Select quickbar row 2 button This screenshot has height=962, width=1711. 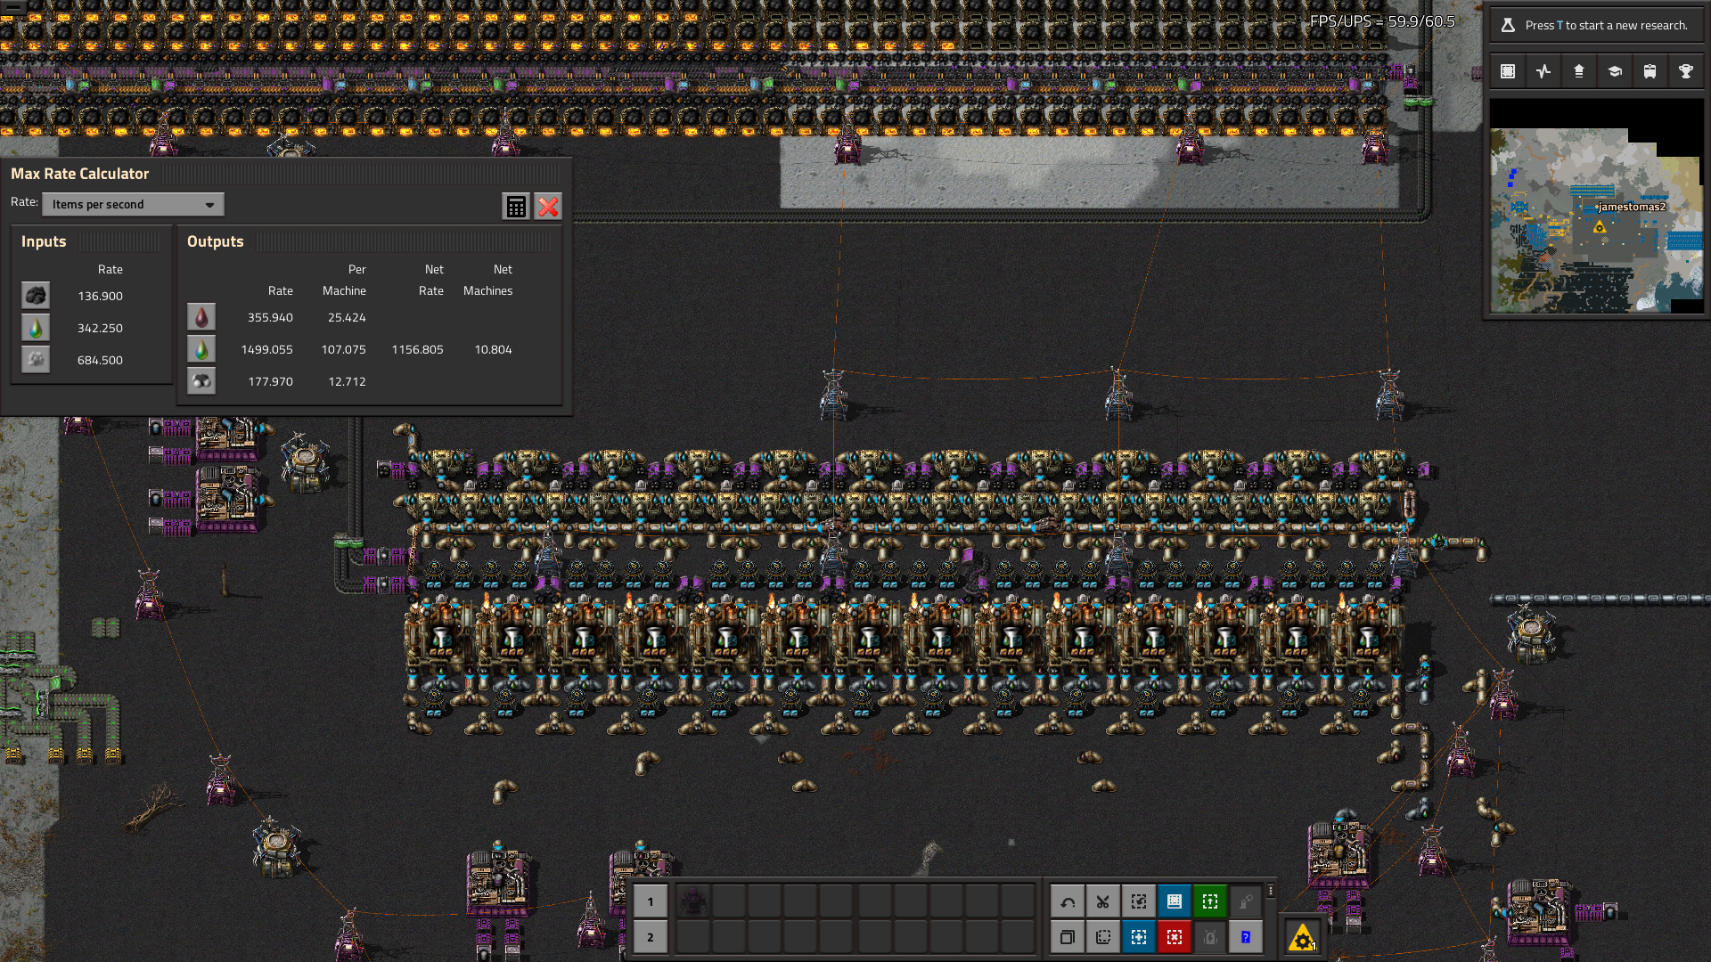pos(651,937)
